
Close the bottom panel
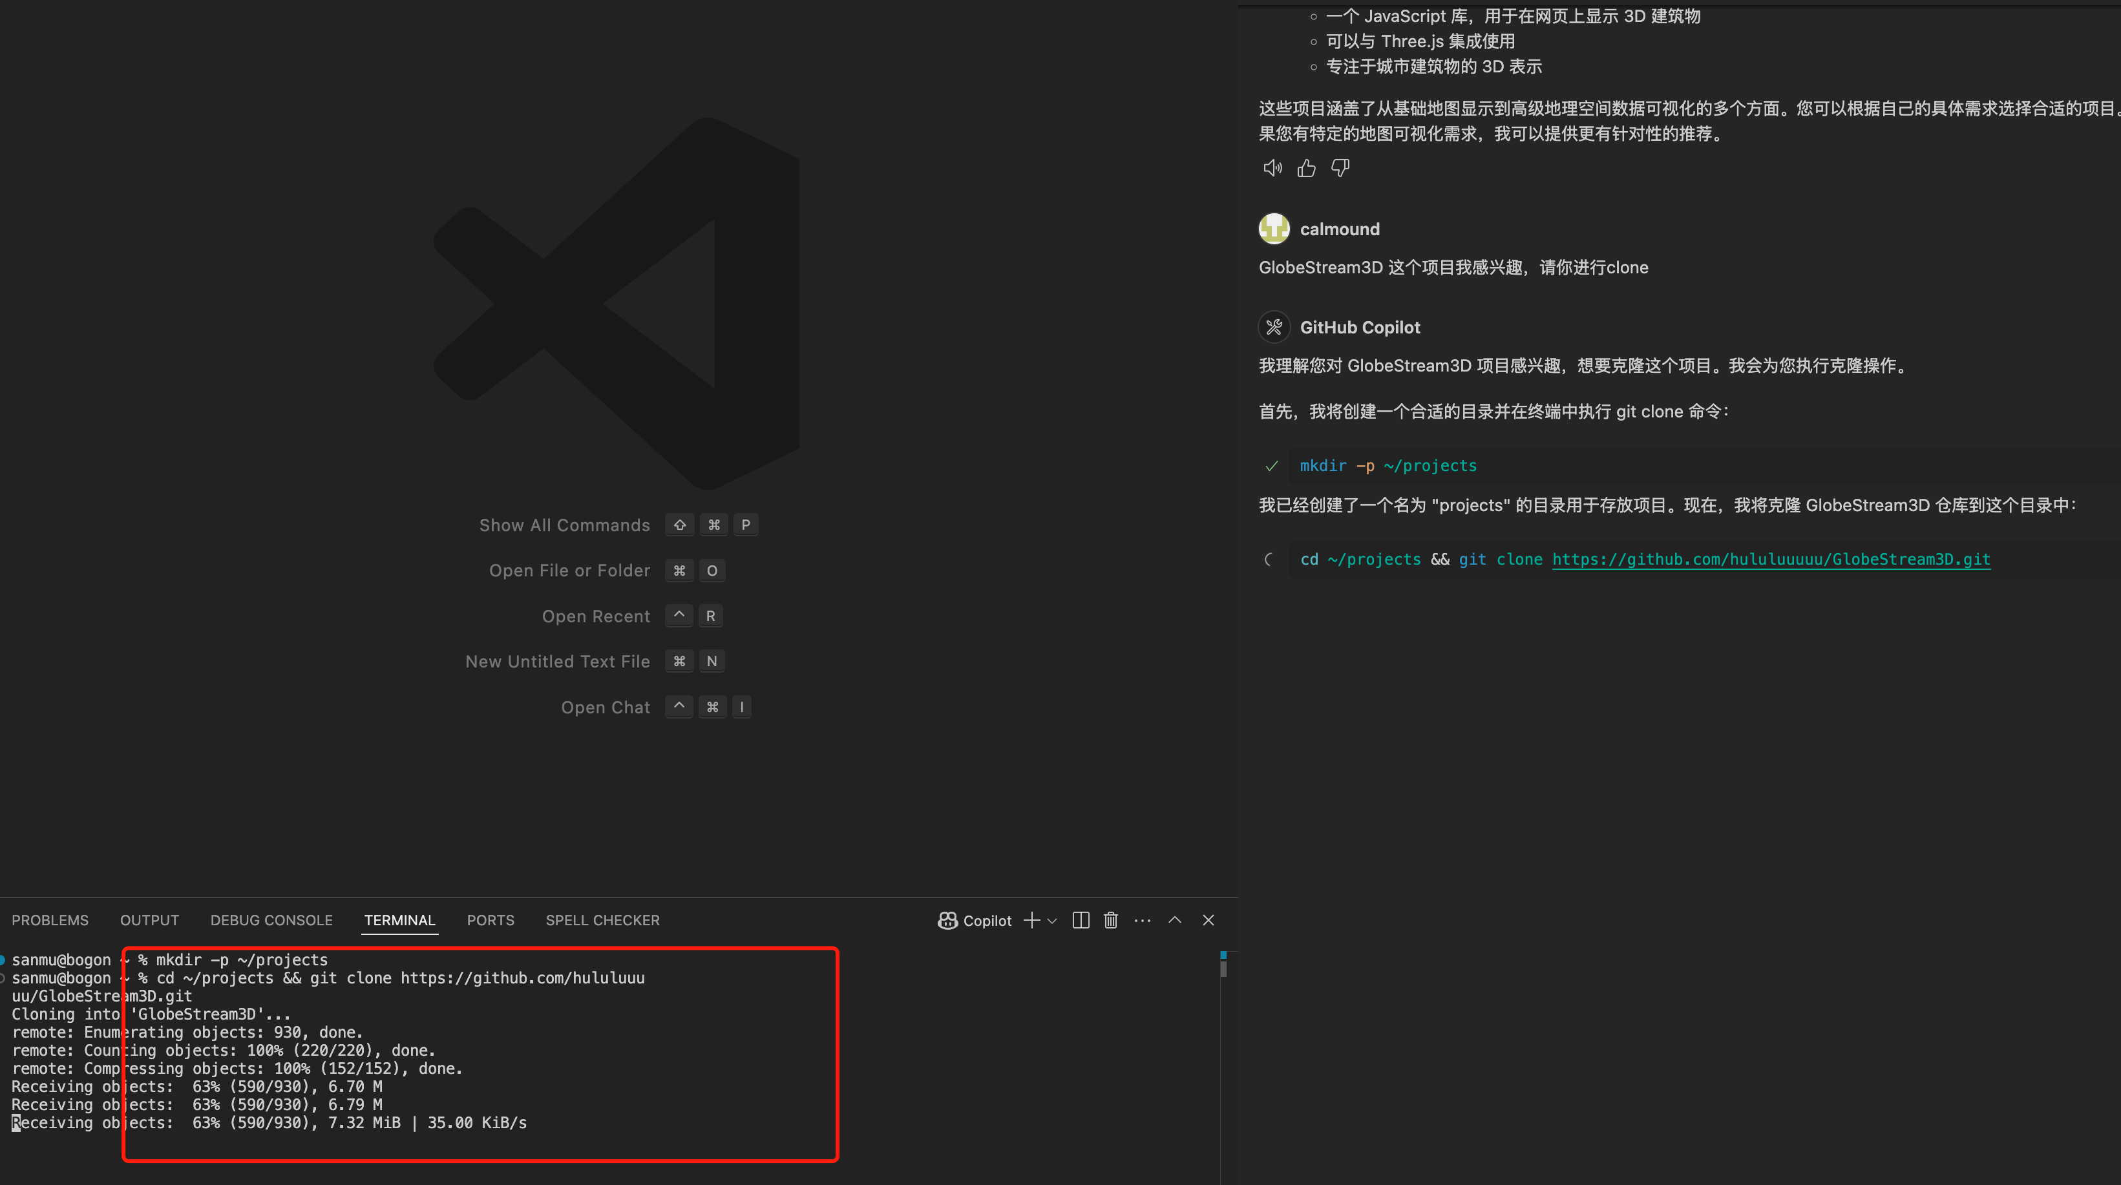(1208, 920)
